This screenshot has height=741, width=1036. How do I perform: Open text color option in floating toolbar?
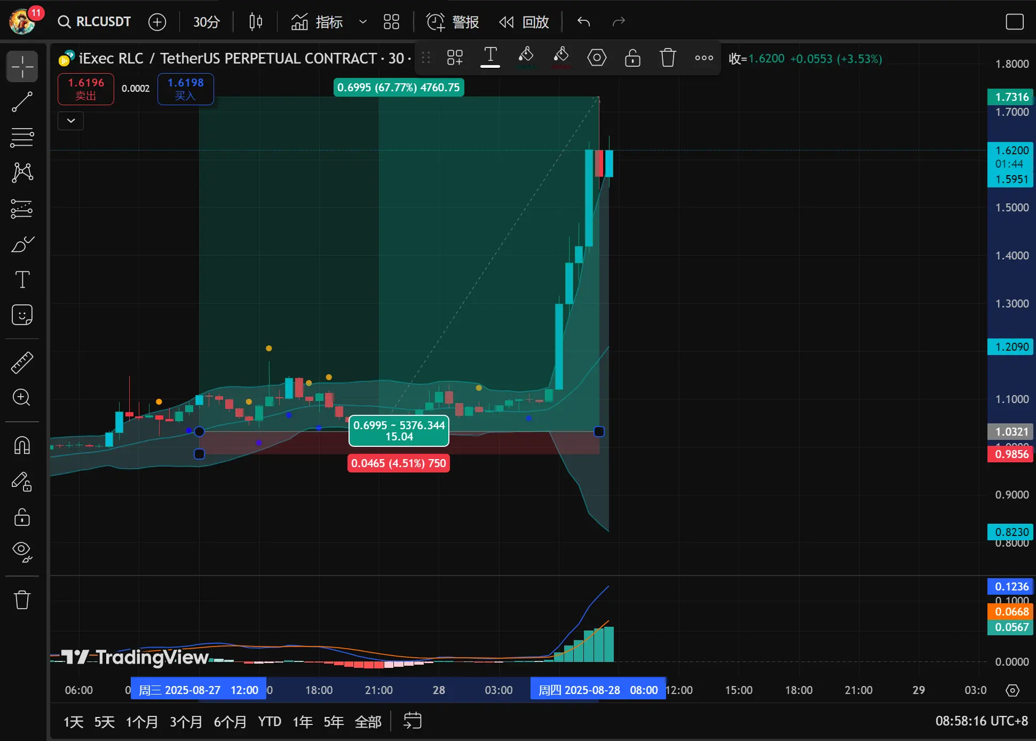490,57
